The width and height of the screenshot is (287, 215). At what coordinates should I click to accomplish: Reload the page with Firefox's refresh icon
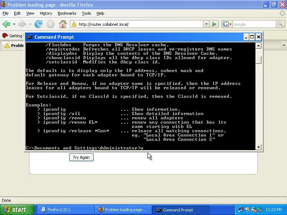click(38, 24)
